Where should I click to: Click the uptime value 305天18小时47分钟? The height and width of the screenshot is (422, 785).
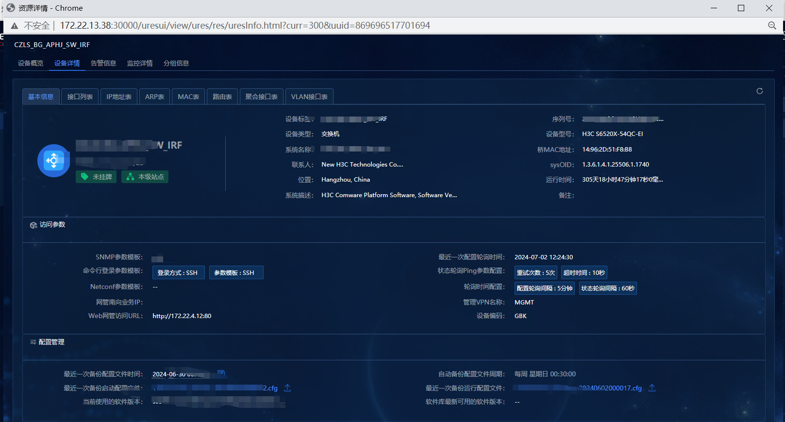622,179
